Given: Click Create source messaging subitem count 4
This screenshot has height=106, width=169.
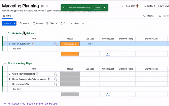Looking at the screenshot, I should point(37,74).
